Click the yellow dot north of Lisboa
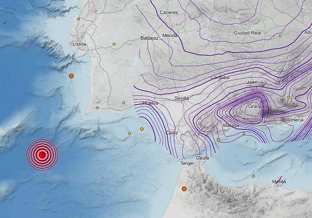This screenshot has height=218, width=312. pos(79,19)
